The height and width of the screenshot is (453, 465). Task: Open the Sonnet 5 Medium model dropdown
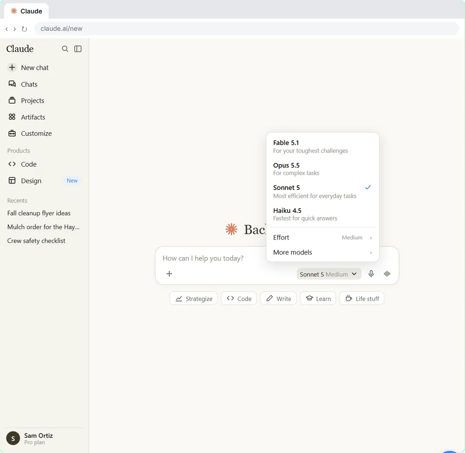[329, 274]
